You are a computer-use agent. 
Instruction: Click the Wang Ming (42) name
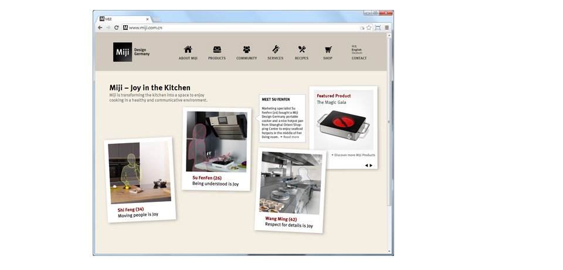point(281,219)
